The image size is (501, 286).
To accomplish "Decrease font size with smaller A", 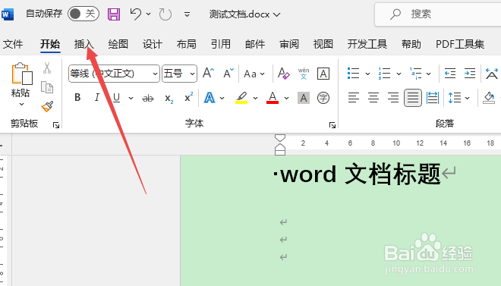I will (x=228, y=74).
